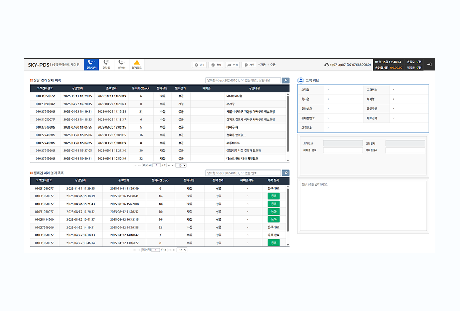The width and height of the screenshot is (460, 311).
Task: Search the 캠페인 처리 결과 목록 table
Action: pos(286,173)
